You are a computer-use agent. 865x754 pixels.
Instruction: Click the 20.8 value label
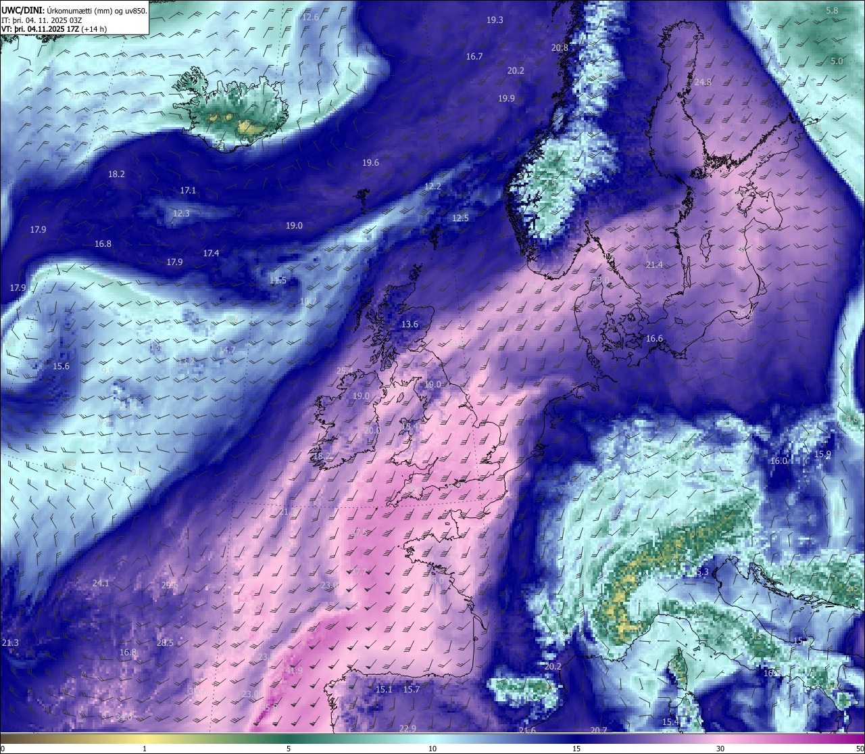[x=560, y=48]
